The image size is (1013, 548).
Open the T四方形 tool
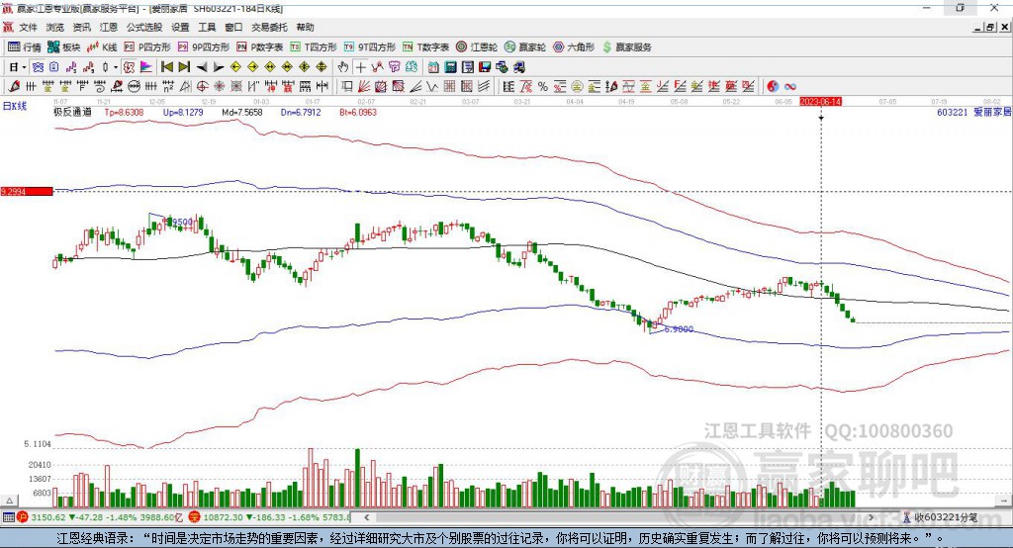(314, 47)
